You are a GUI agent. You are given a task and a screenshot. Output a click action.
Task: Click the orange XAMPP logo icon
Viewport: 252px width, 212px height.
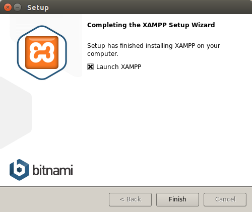coord(42,52)
